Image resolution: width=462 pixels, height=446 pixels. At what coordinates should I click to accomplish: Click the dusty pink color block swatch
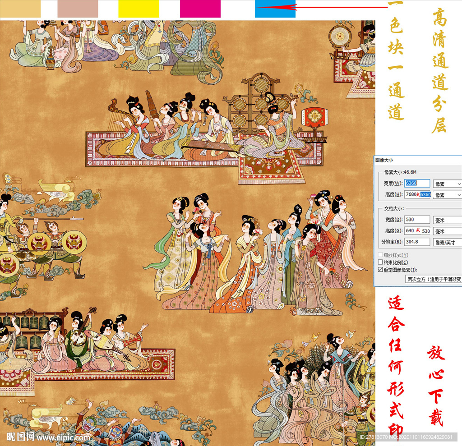[78, 9]
